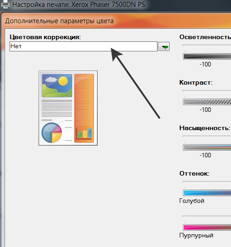The width and height of the screenshot is (231, 247).
Task: Adjust the Оттенок Голубой slider track
Action: pyautogui.click(x=206, y=182)
